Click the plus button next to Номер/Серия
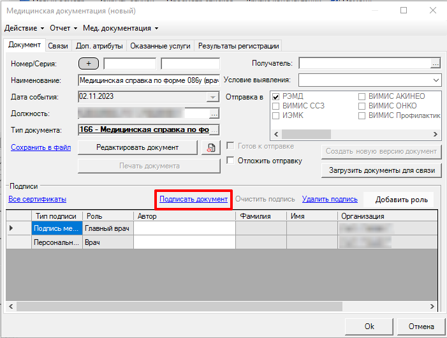Screen dimensions: 447x338 pos(88,64)
